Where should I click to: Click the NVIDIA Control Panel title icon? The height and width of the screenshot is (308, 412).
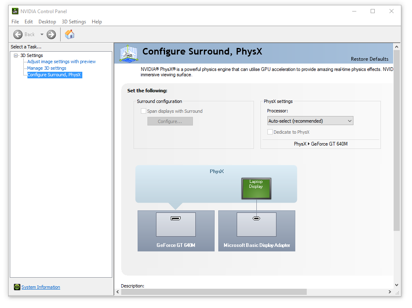pos(15,11)
